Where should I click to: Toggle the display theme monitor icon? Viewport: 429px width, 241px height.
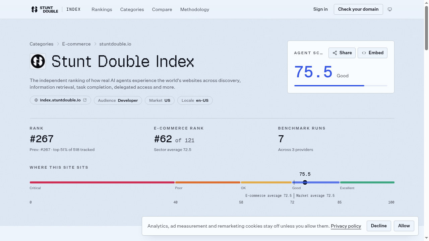(390, 9)
